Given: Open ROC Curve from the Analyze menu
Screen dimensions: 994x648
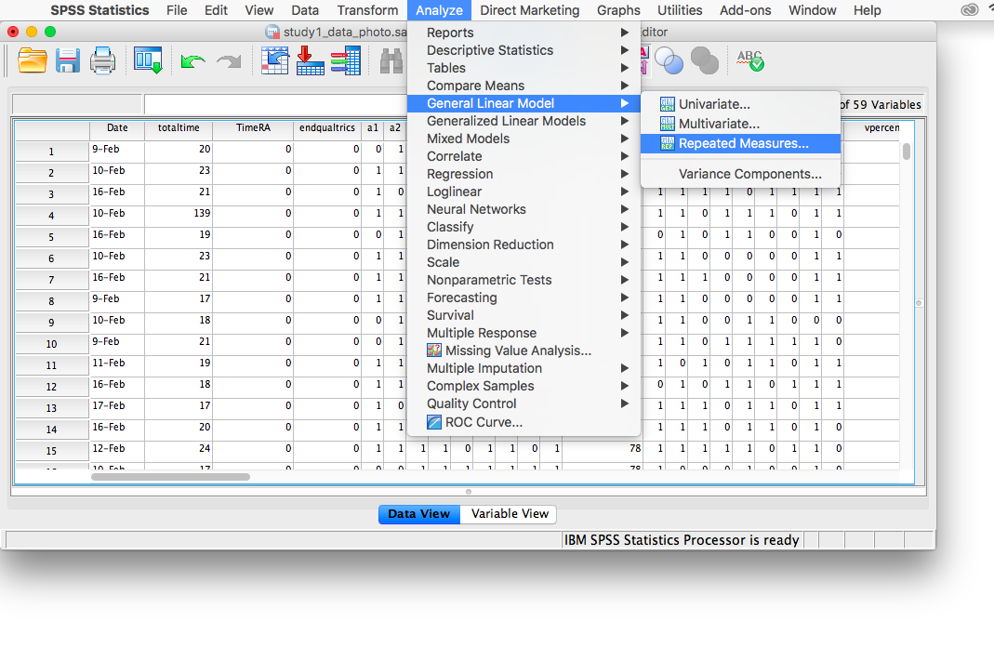Looking at the screenshot, I should coord(524,422).
